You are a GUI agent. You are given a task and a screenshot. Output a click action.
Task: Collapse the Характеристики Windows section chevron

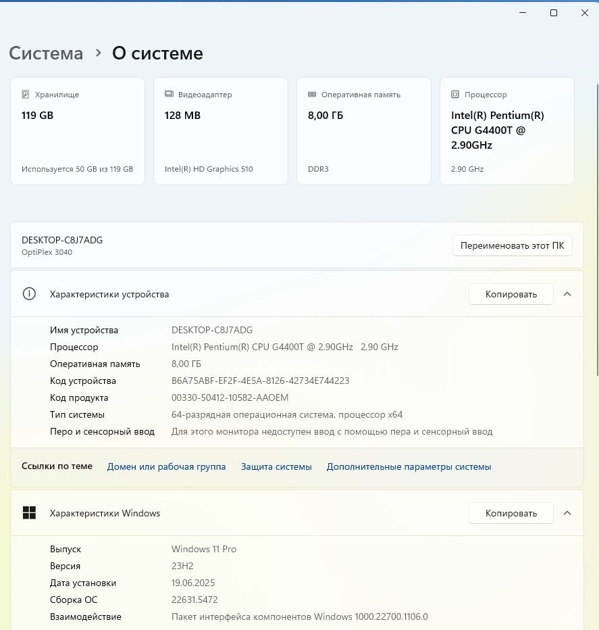(567, 513)
